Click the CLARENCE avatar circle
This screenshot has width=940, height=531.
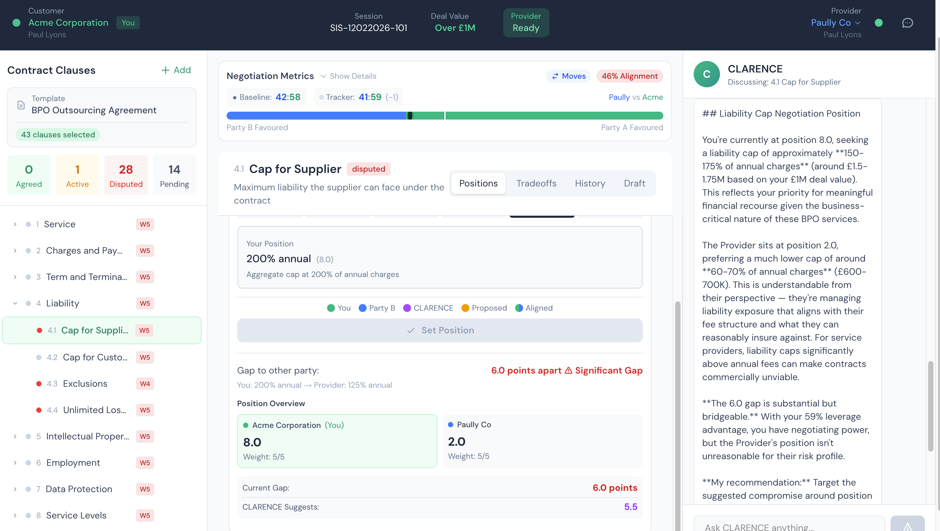click(706, 74)
